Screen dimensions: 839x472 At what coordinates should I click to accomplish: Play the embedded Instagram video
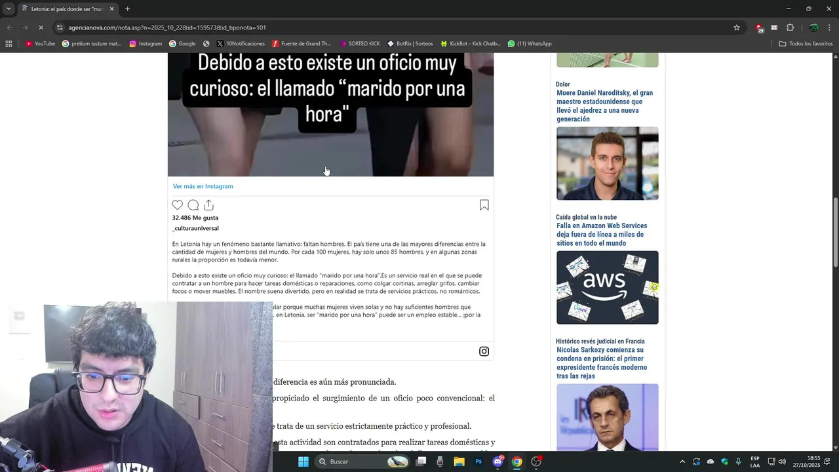click(330, 115)
